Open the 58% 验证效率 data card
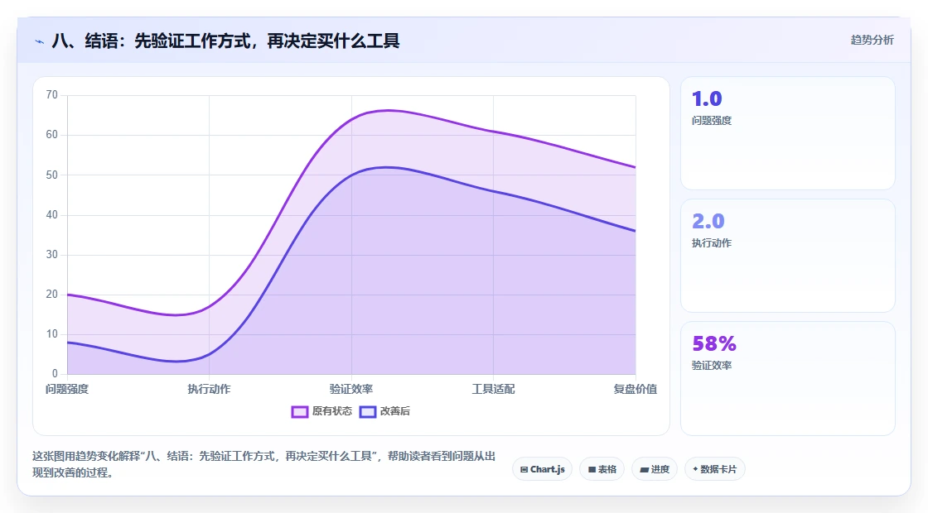 [x=788, y=378]
